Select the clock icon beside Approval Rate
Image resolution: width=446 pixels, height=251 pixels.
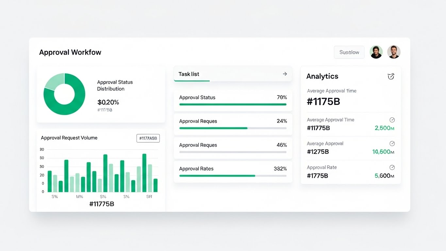[392, 167]
